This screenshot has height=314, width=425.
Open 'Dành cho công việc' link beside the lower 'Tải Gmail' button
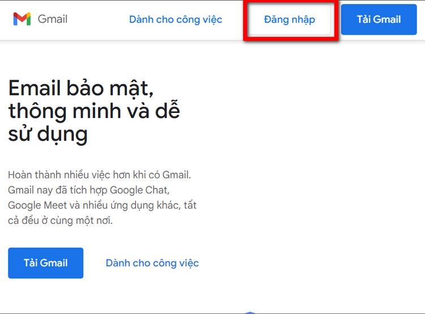tap(152, 263)
